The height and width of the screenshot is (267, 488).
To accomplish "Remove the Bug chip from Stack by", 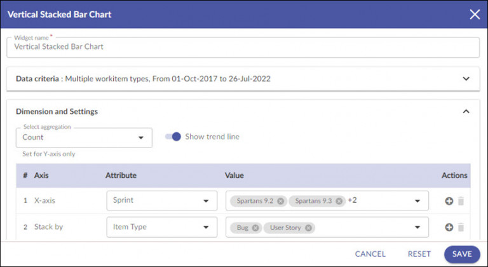I will [x=255, y=228].
